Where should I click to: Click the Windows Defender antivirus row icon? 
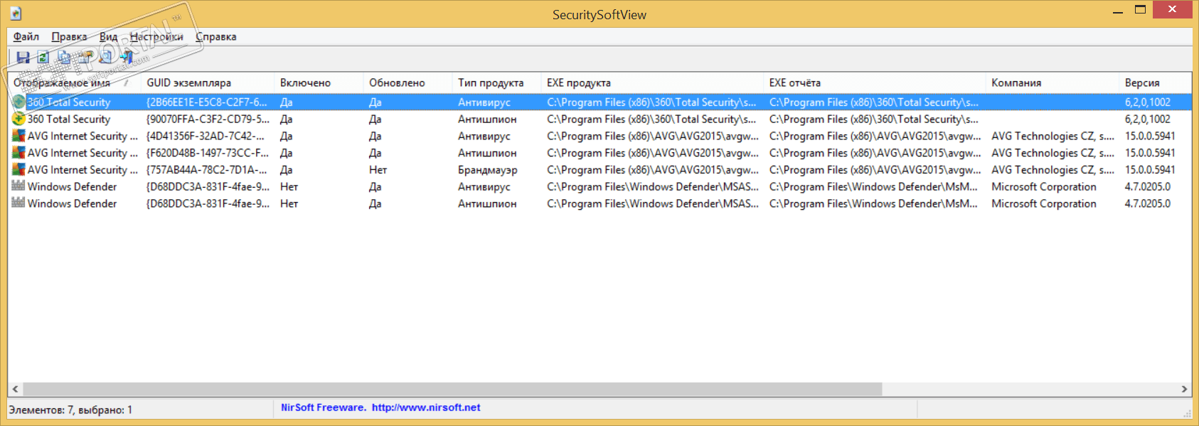pos(18,186)
